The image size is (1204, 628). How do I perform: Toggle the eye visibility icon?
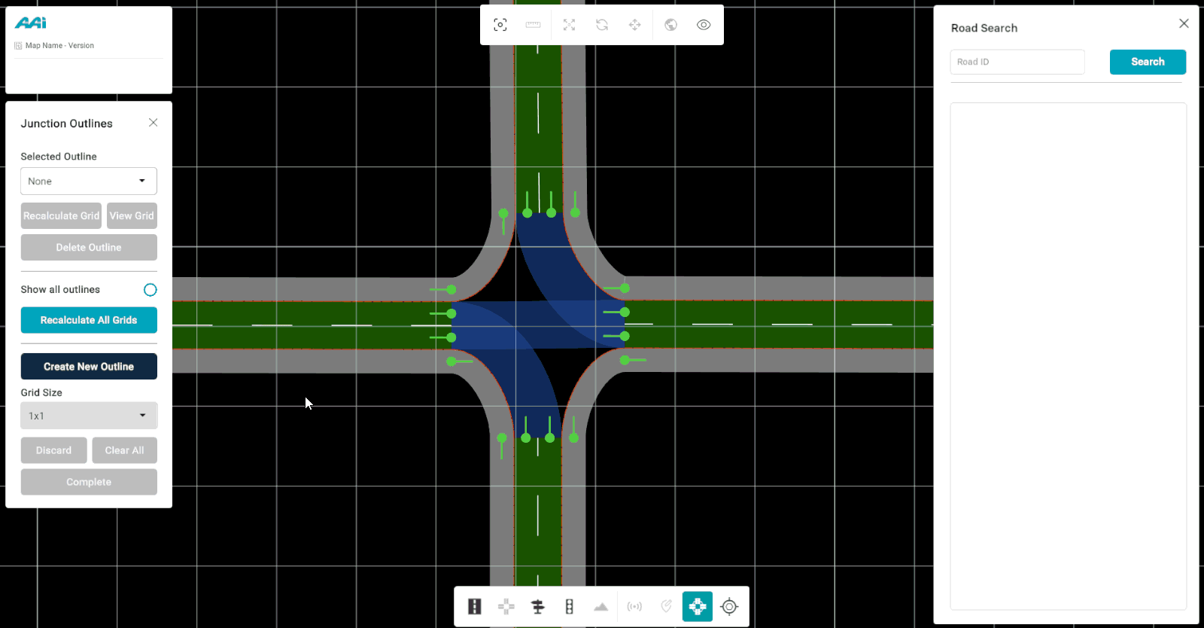click(x=704, y=25)
